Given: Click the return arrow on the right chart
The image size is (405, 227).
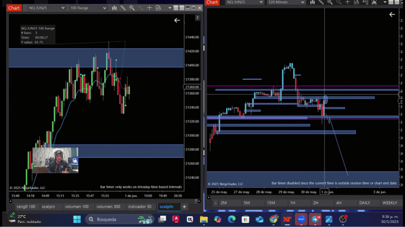Looking at the screenshot, I should 392,14.
